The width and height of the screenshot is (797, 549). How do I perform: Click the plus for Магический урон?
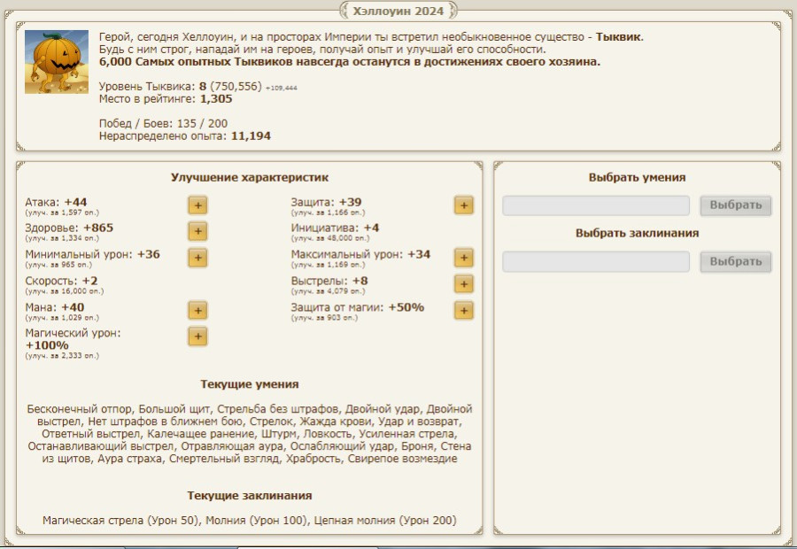point(197,336)
